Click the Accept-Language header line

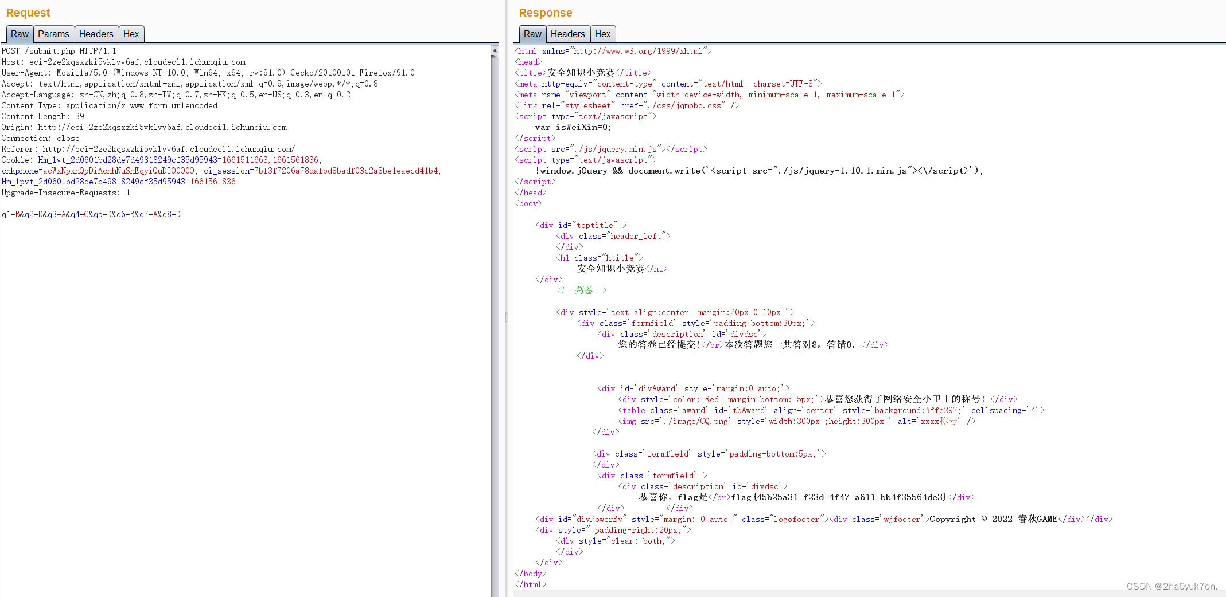tap(176, 95)
